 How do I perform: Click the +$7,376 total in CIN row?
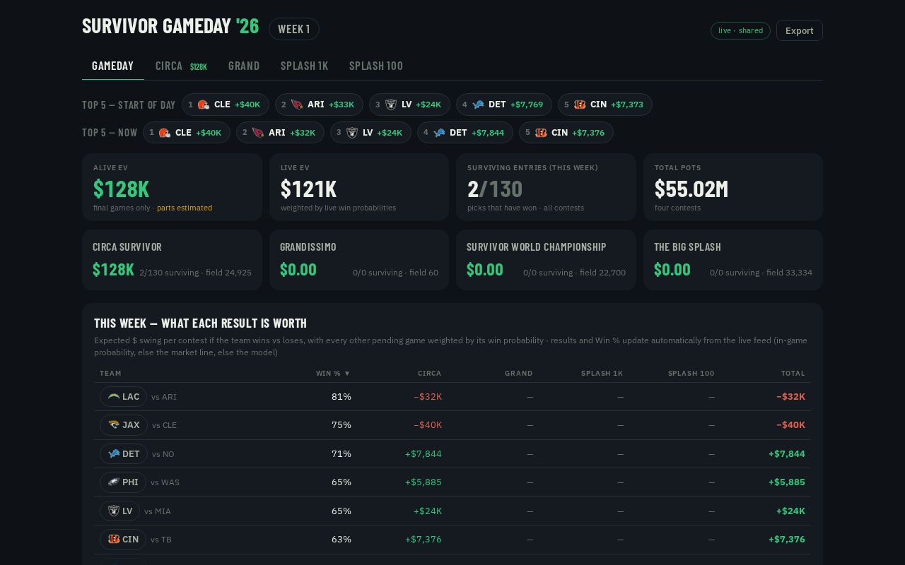click(787, 539)
